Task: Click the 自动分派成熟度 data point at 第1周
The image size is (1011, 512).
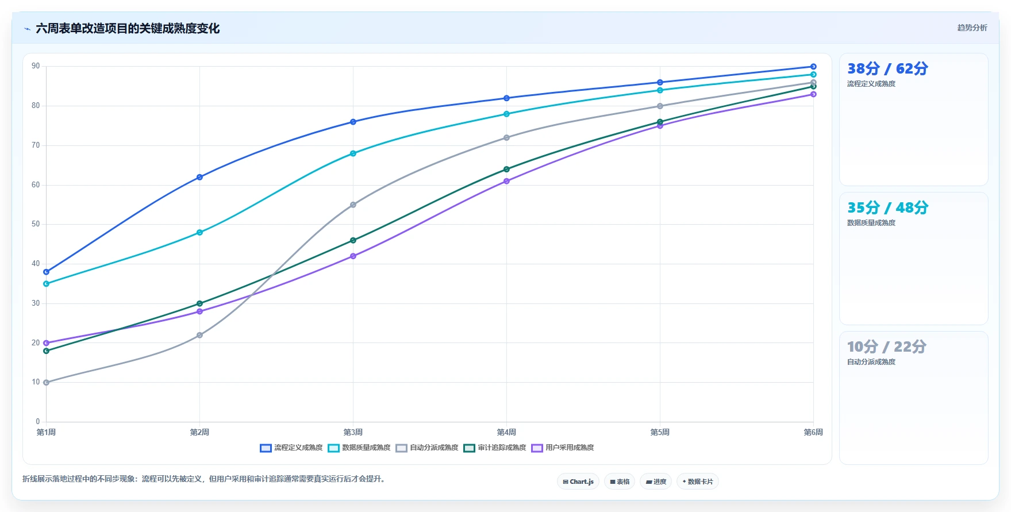Action: 46,383
